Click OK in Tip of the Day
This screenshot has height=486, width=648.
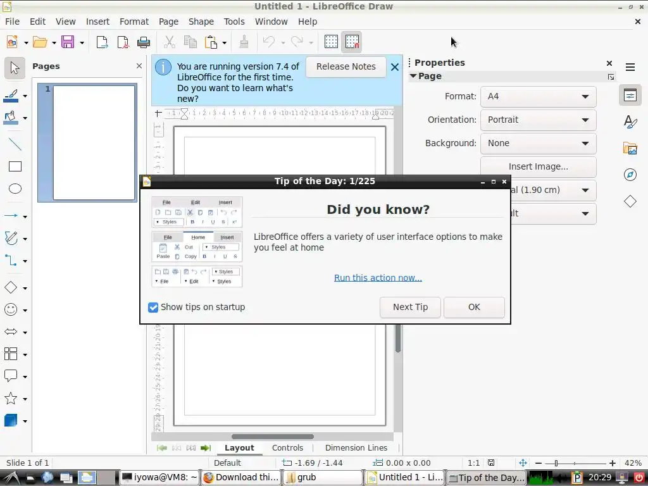tap(474, 308)
